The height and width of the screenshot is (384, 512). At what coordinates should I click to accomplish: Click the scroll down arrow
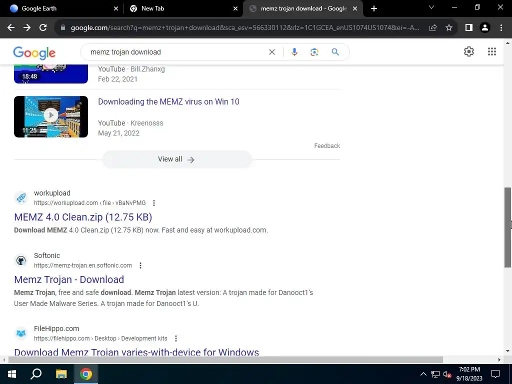point(508,351)
